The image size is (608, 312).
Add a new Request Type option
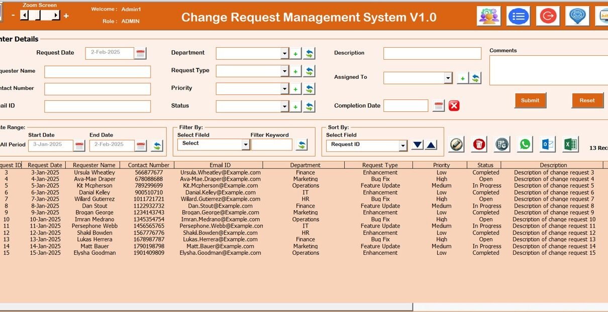(x=295, y=72)
